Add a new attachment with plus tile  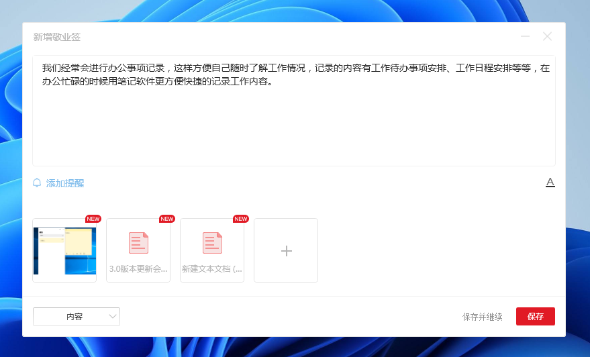tap(286, 250)
